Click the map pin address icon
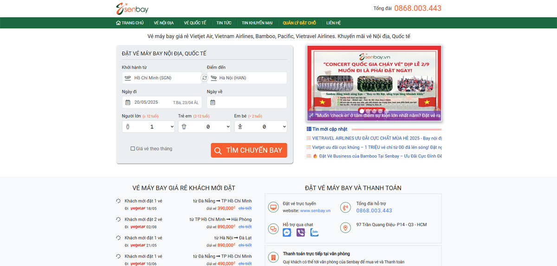The width and height of the screenshot is (557, 266). (x=345, y=228)
